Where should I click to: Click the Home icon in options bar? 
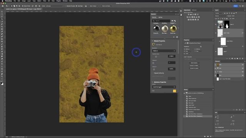click(3, 6)
